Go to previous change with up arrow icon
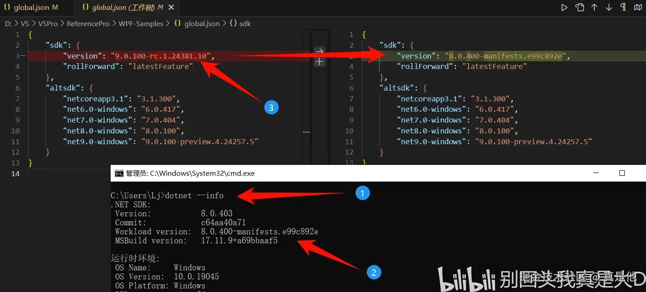 [x=595, y=7]
